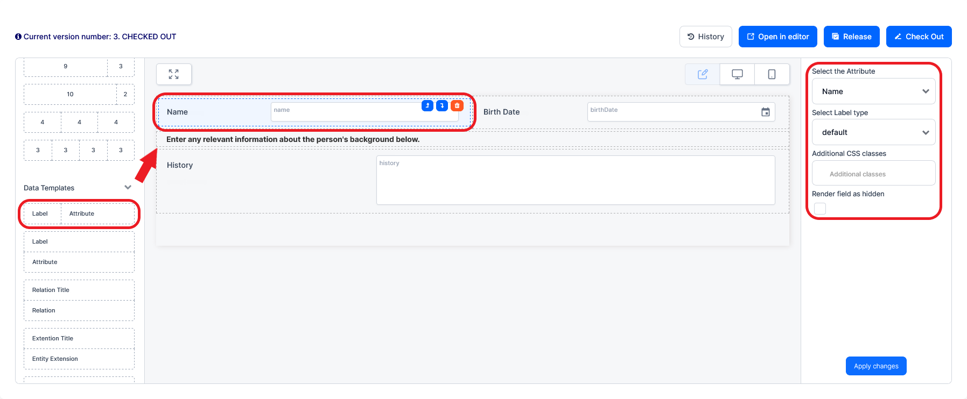Select the Relation Title template item
967x399 pixels.
pos(79,290)
